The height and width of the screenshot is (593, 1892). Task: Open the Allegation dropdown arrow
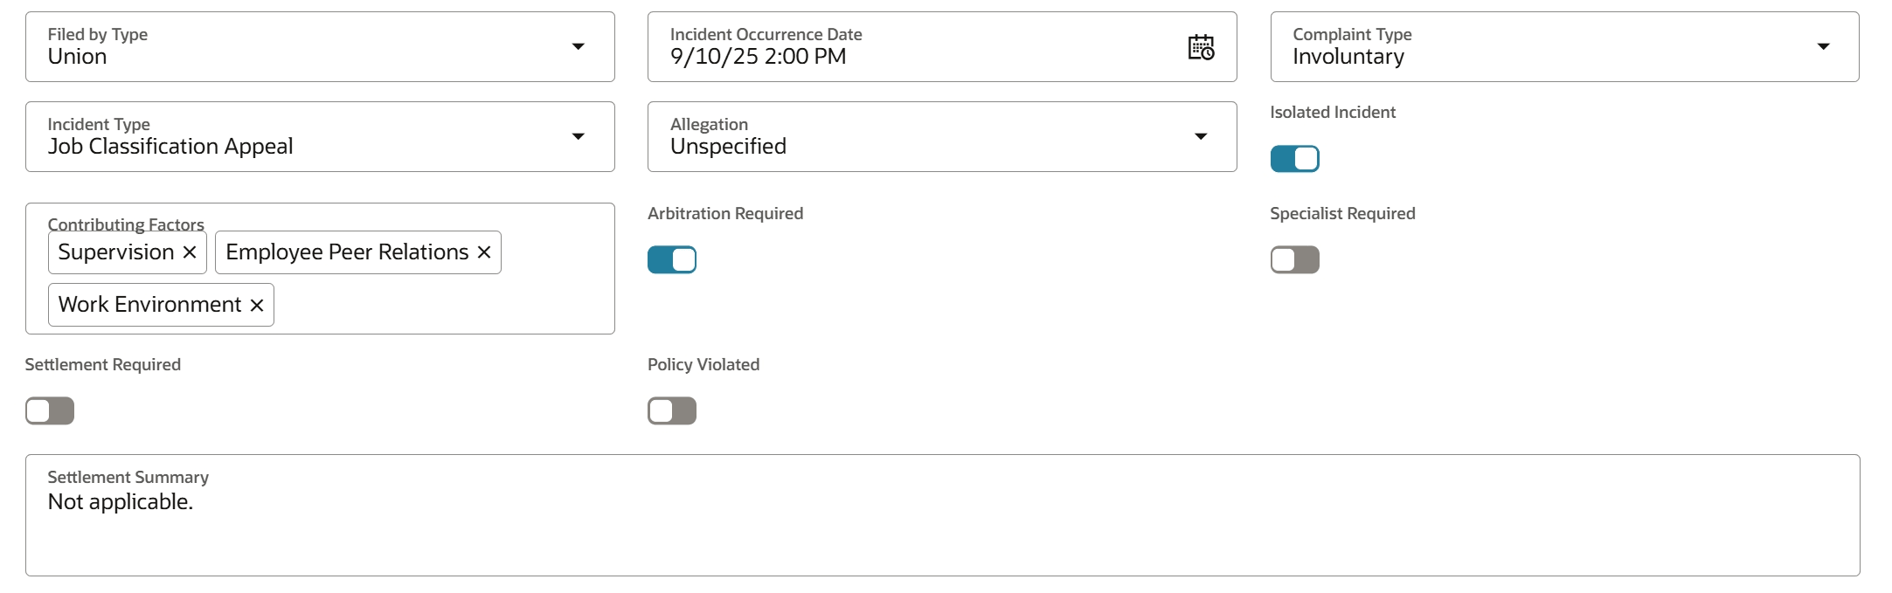coord(1201,137)
